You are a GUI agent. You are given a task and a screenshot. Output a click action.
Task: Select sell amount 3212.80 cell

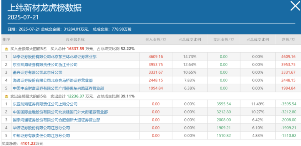pyautogui.click(x=224, y=112)
